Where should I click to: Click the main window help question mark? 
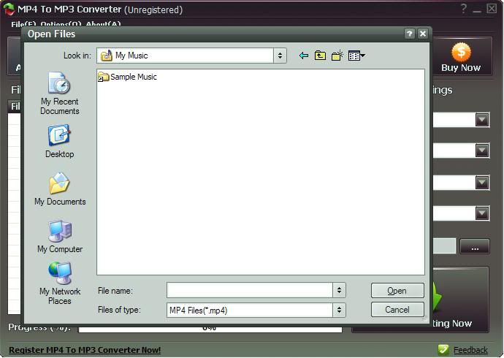pos(464,8)
